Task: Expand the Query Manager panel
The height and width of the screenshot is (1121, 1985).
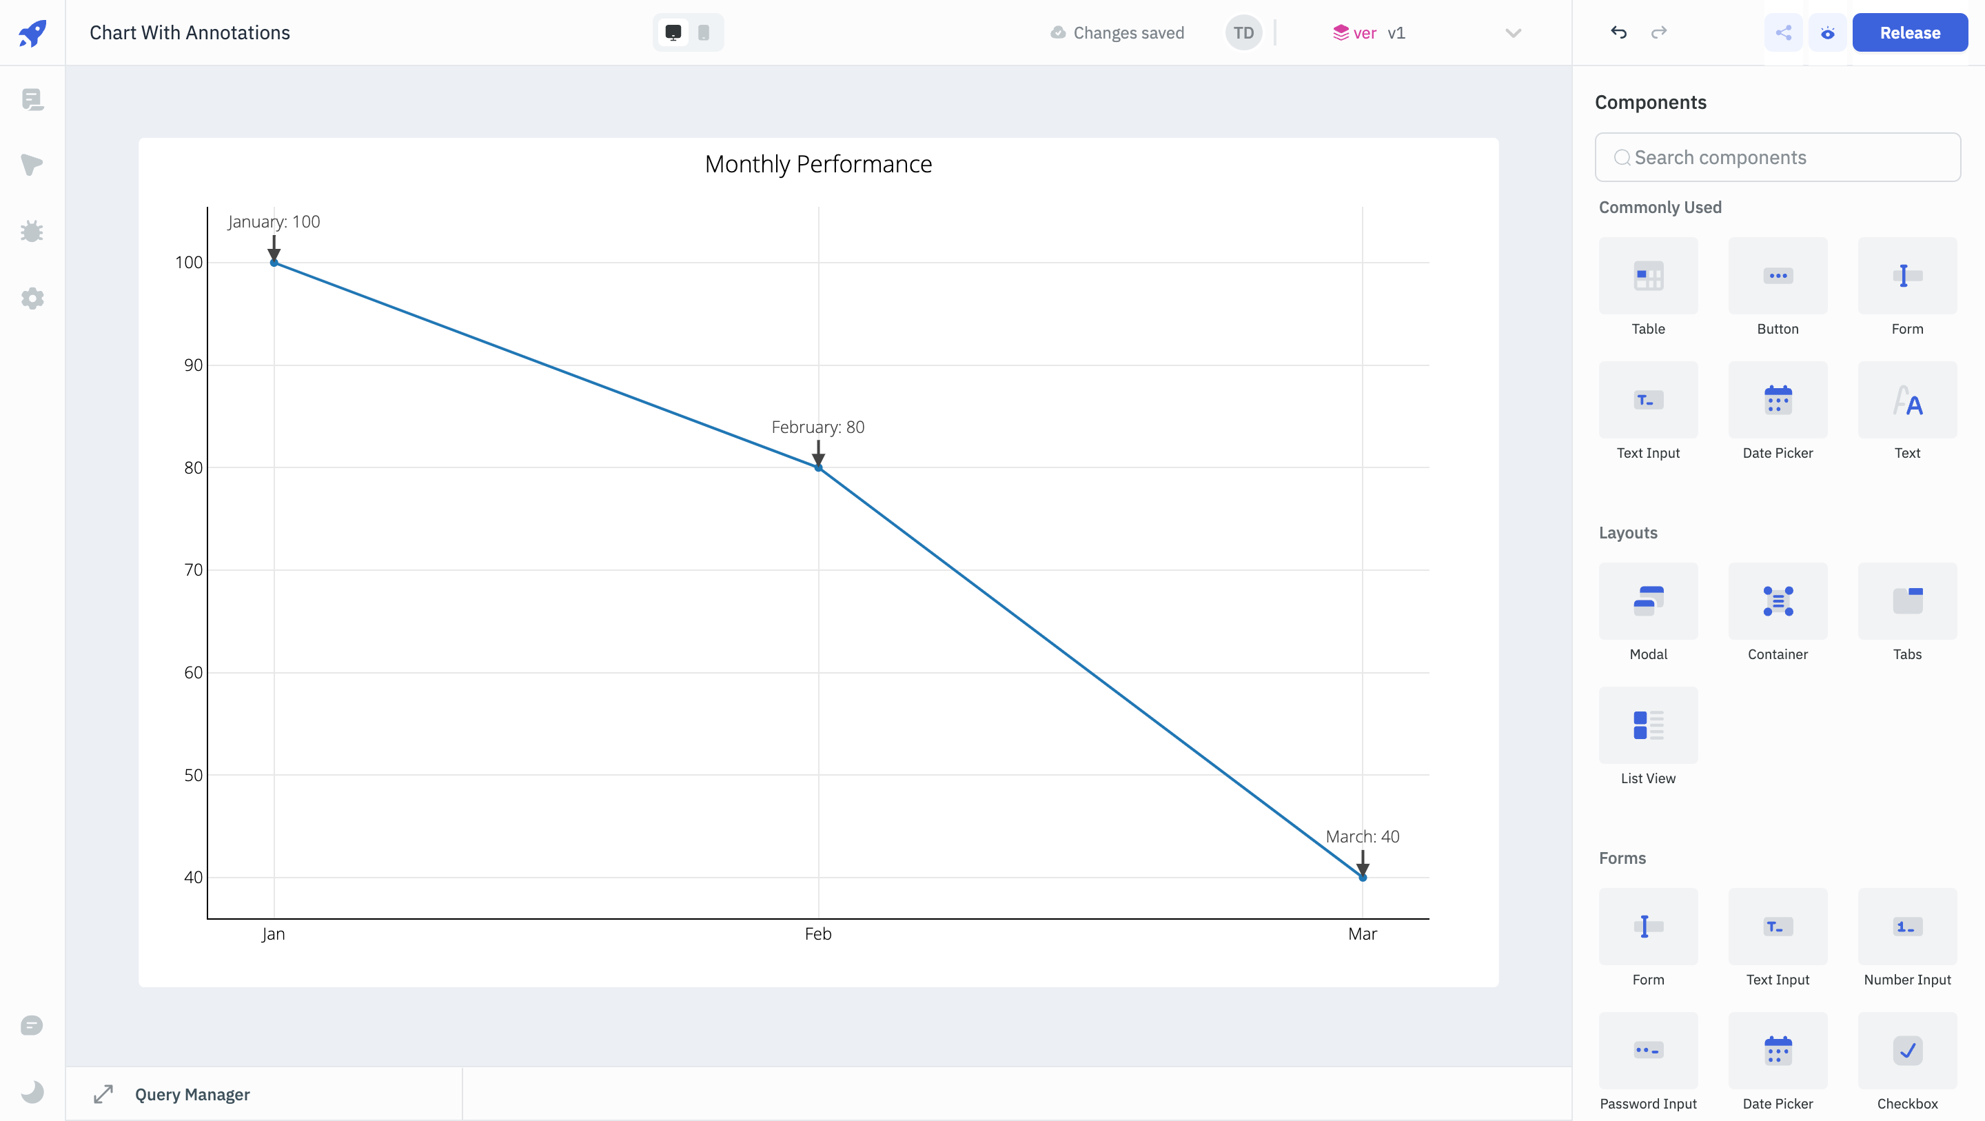Action: point(103,1094)
